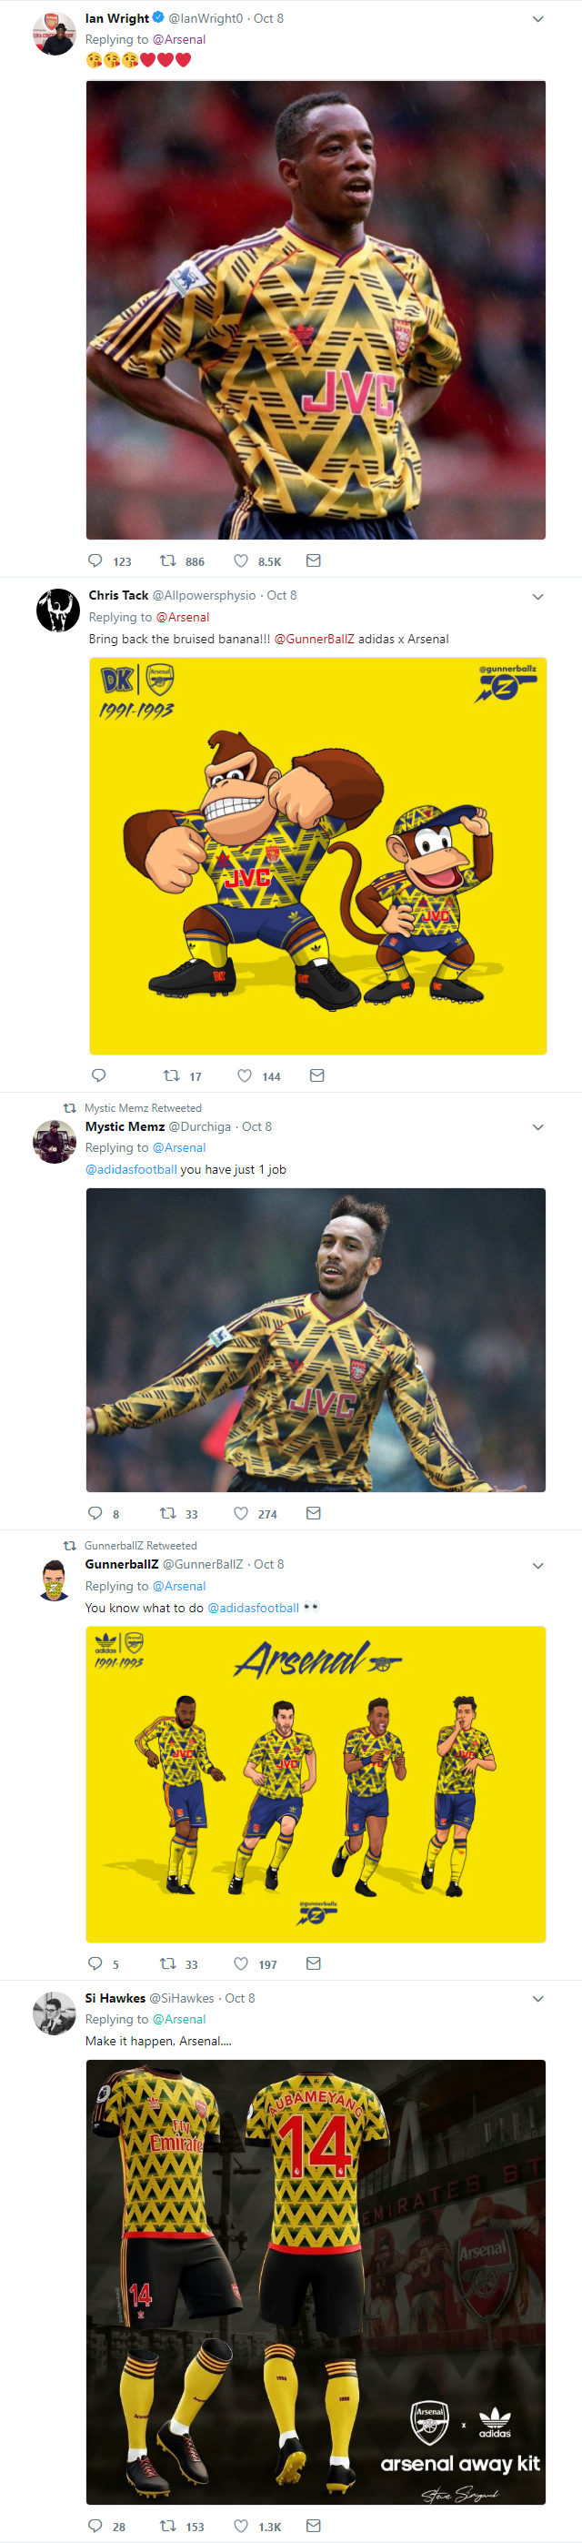Open GunnerballZ's profile avatar

tap(55, 1580)
